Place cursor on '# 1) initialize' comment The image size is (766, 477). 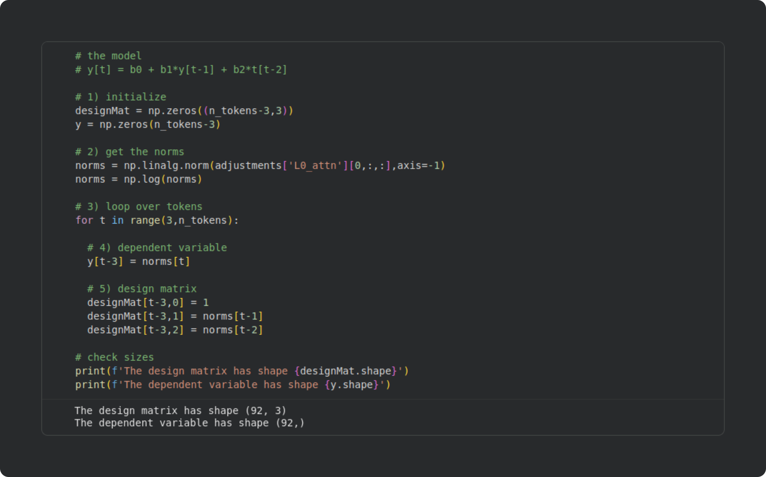[x=120, y=97]
